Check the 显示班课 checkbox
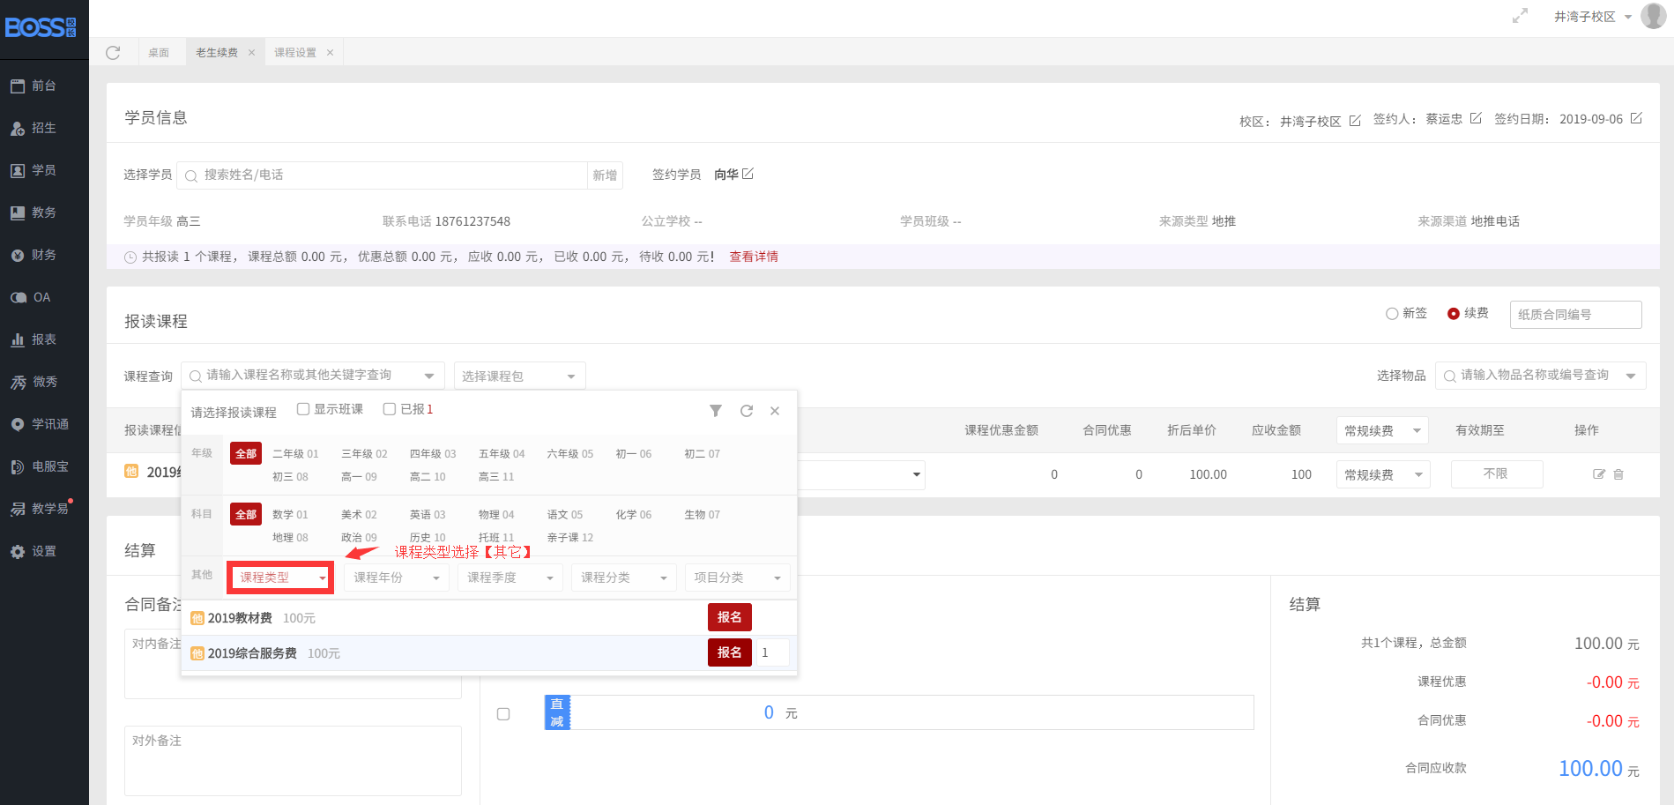 click(303, 409)
